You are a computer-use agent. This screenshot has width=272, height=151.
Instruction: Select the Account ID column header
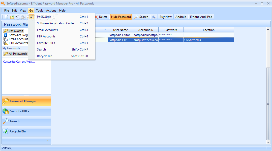point(146,30)
